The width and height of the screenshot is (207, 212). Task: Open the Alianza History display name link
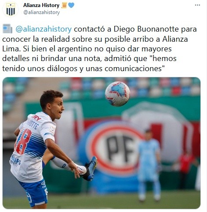click(41, 5)
